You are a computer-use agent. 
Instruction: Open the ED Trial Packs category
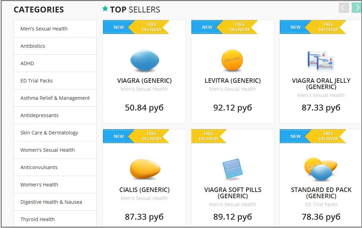(x=36, y=80)
